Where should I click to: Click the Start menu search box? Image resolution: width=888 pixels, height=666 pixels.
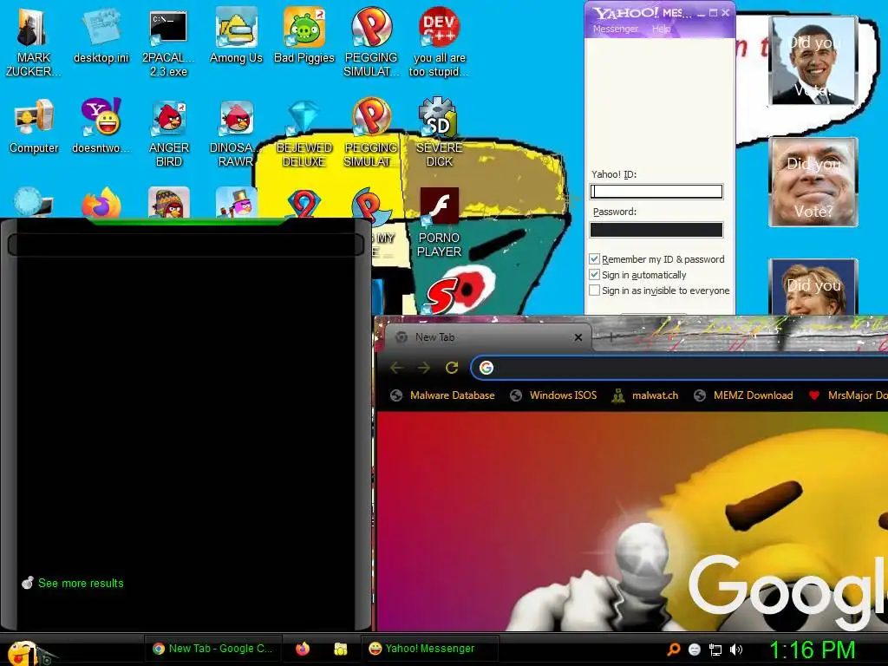pos(186,245)
